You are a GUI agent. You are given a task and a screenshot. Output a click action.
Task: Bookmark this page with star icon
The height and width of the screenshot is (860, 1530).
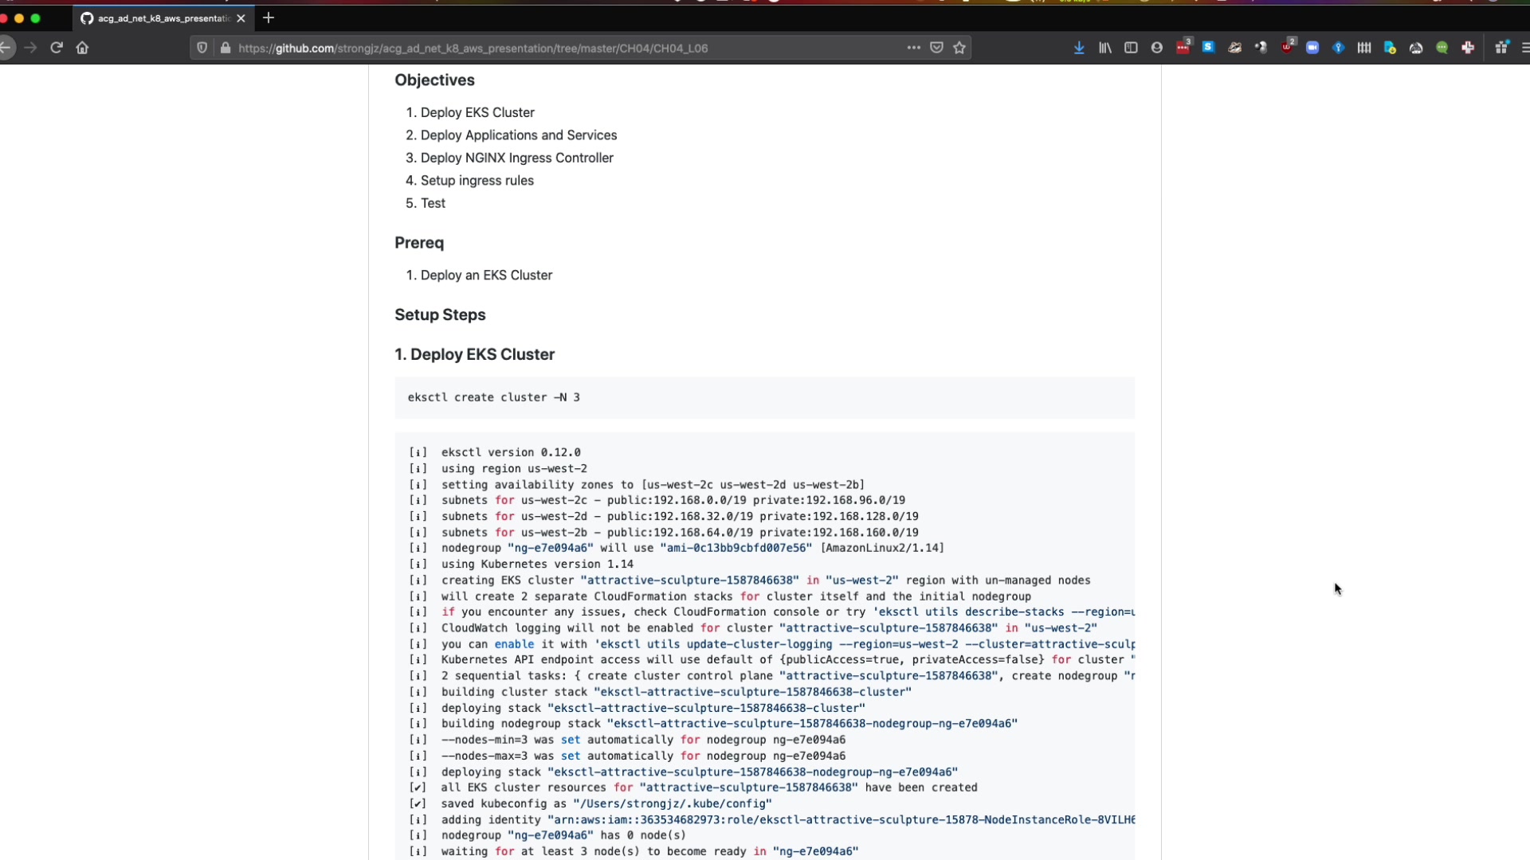click(959, 48)
